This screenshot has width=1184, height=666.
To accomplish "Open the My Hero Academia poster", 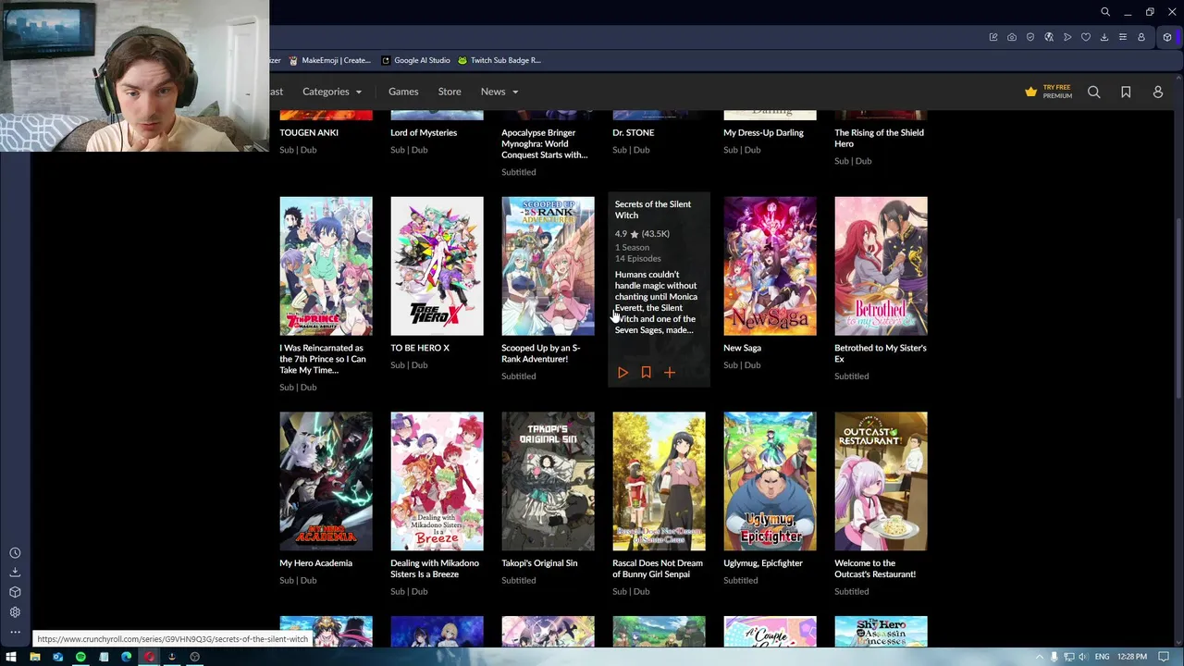I will pos(326,481).
